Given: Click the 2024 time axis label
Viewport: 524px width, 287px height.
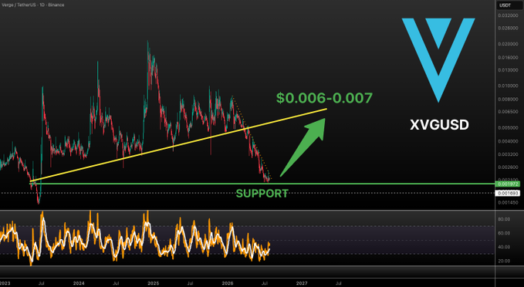Looking at the screenshot, I should tap(79, 283).
